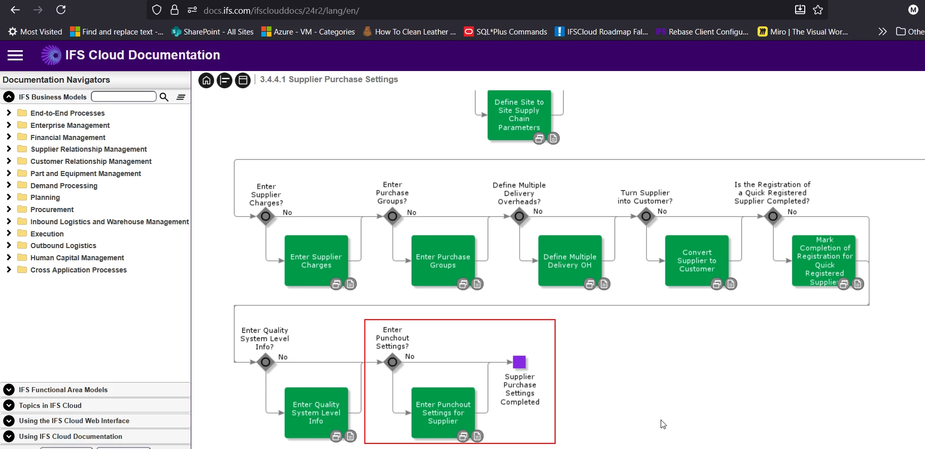The image size is (925, 449).
Task: Go to home with the house icon
Action: click(x=207, y=80)
